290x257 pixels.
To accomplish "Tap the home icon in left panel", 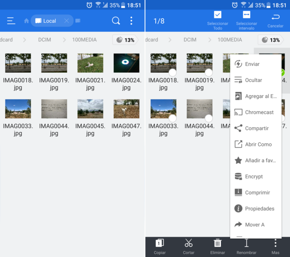I will click(26, 21).
